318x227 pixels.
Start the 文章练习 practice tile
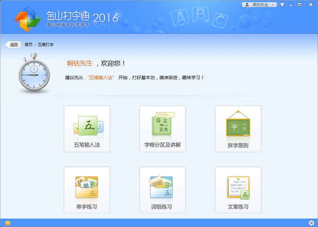coord(238,190)
